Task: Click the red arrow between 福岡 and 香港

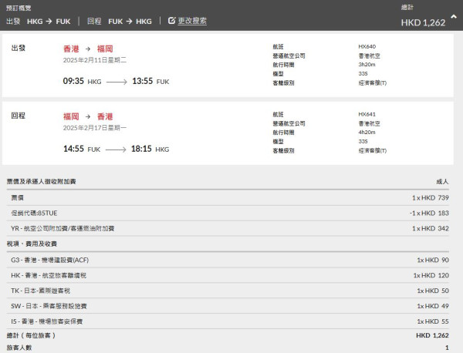Action: tap(87, 116)
